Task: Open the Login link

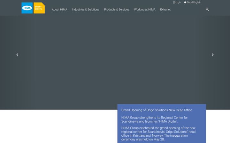Action: 177,2
